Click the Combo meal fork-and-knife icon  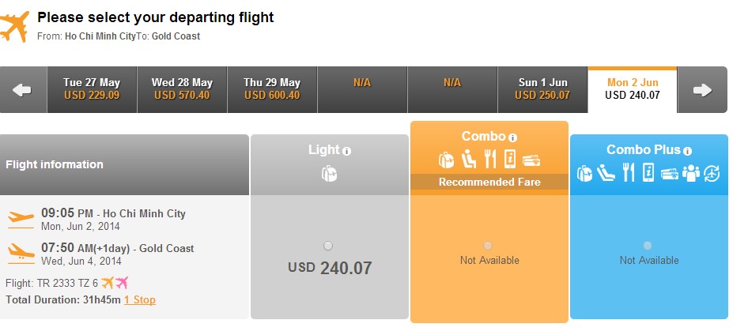coord(490,159)
